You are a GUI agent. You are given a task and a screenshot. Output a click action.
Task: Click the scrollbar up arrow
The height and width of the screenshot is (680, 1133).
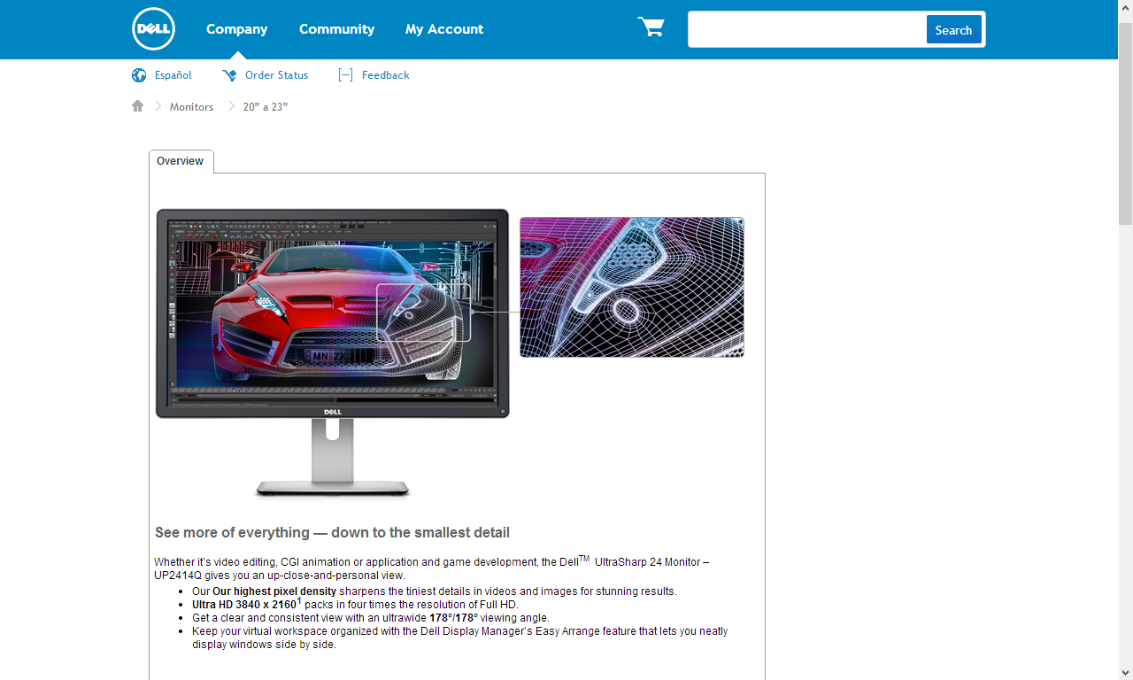pyautogui.click(x=1125, y=7)
